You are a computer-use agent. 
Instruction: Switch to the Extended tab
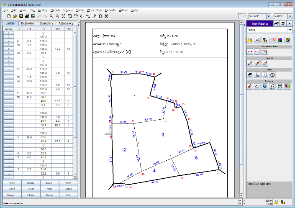click(x=28, y=23)
